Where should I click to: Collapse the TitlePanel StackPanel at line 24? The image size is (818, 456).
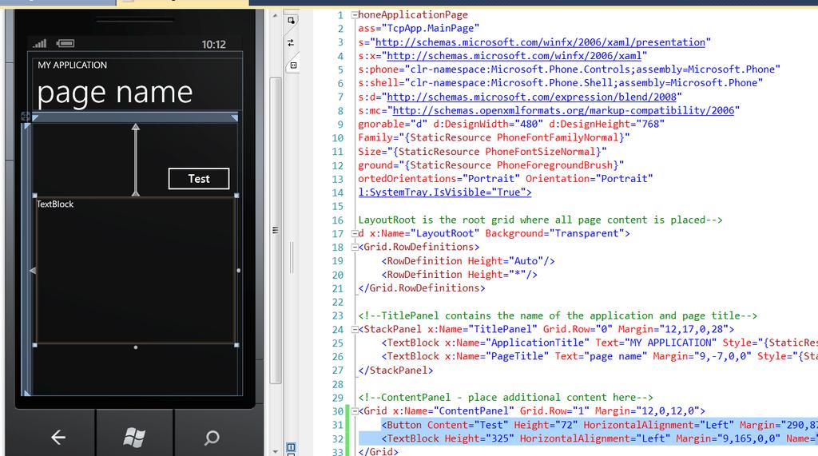tap(354, 330)
